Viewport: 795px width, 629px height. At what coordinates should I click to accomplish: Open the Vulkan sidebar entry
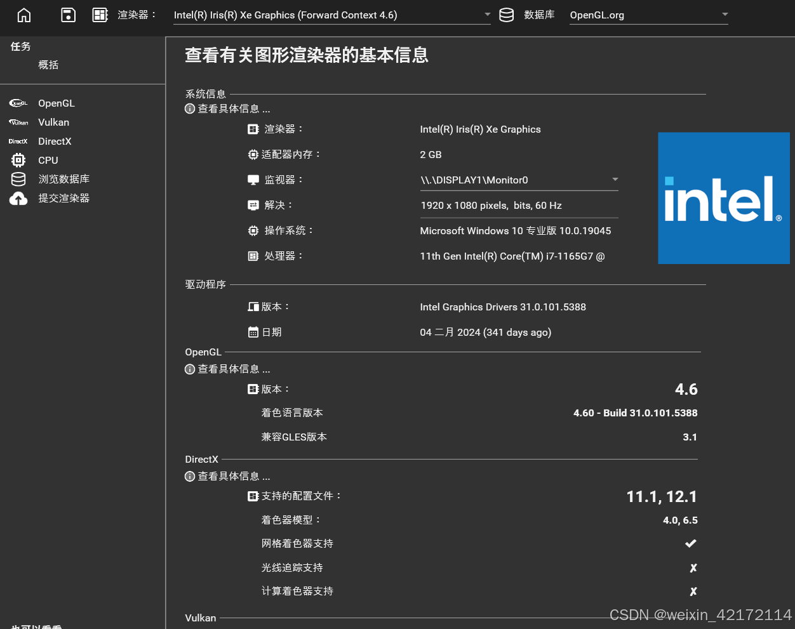(x=54, y=122)
